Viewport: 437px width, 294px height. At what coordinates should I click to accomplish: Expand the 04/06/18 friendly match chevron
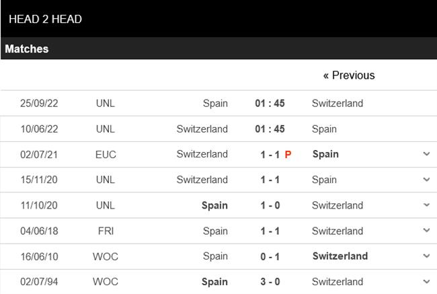click(426, 231)
